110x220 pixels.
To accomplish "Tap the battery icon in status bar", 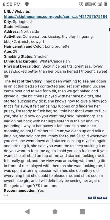I will [x=106, y=4].
